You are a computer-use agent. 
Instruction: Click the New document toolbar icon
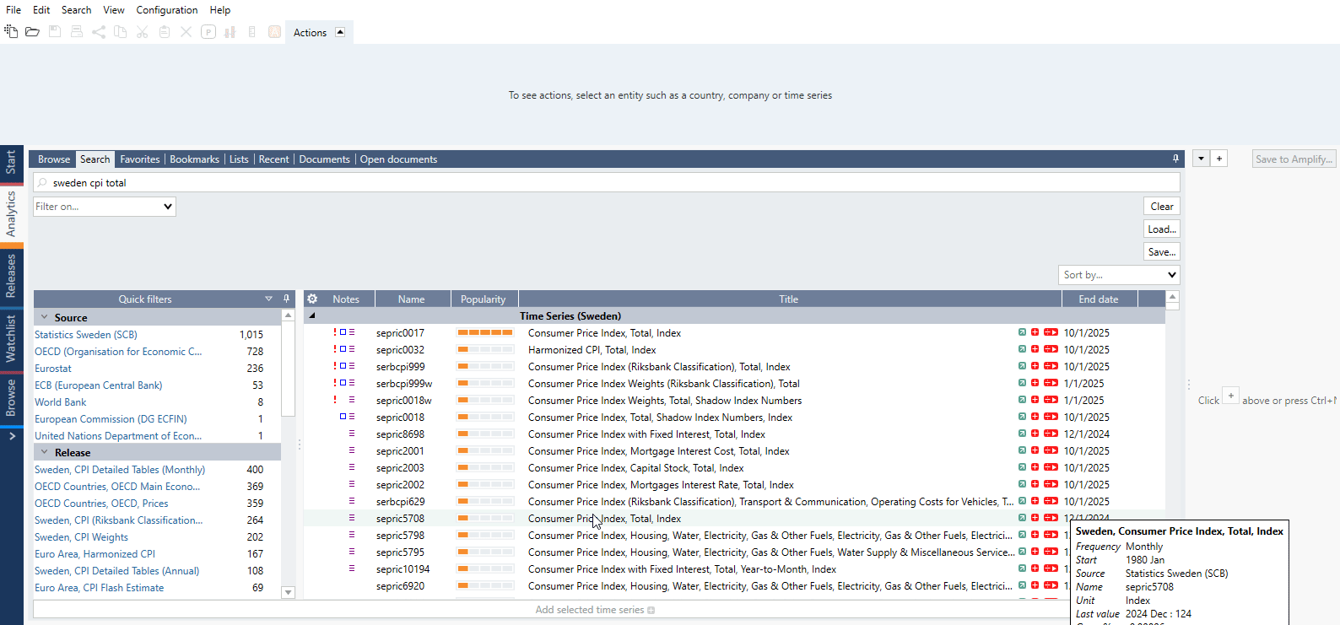click(x=11, y=31)
